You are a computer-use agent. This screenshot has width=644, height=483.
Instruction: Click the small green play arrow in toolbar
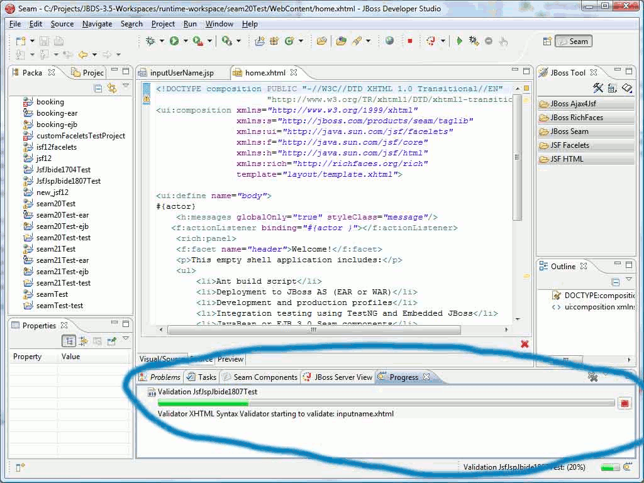pos(459,41)
